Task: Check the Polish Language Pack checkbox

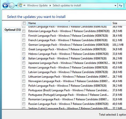Action: click(x=24, y=86)
